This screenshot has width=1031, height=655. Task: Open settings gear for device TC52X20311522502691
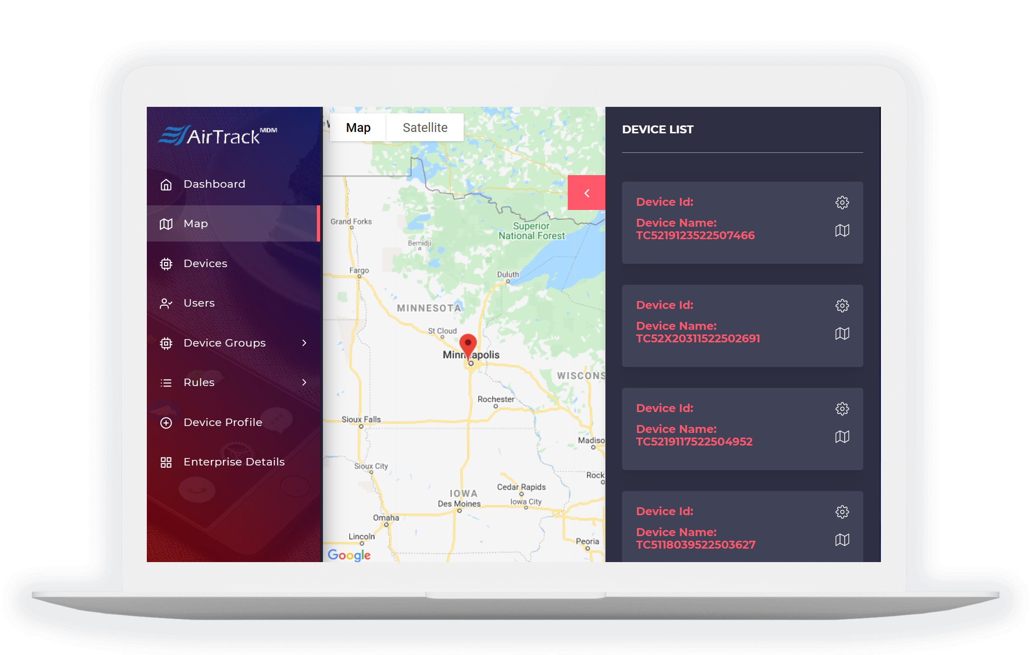(x=842, y=305)
